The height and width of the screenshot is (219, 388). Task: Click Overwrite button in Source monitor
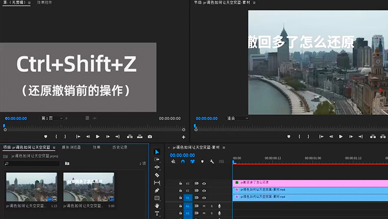pos(140,136)
